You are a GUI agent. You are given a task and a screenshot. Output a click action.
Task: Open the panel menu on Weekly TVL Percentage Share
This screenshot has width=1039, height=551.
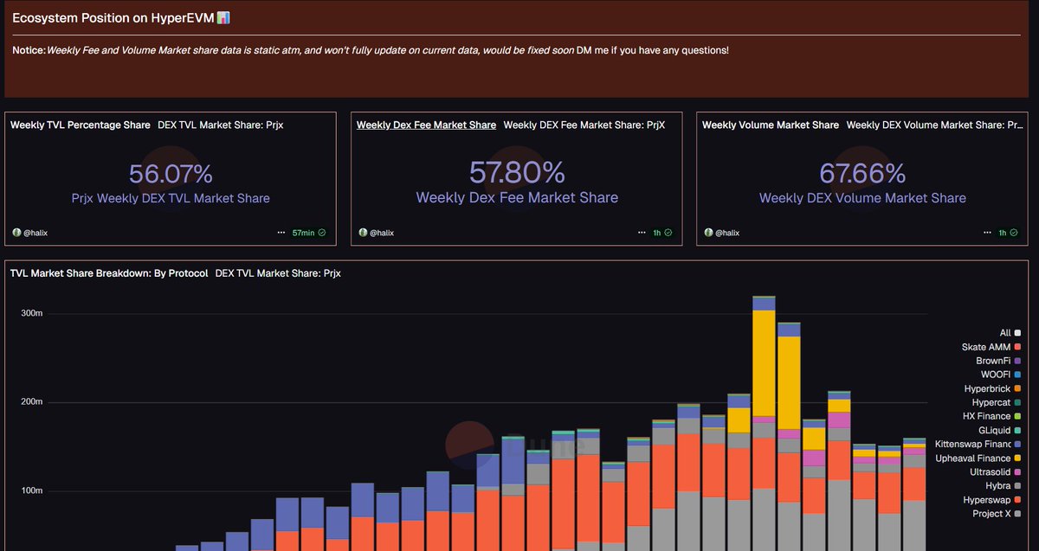281,232
